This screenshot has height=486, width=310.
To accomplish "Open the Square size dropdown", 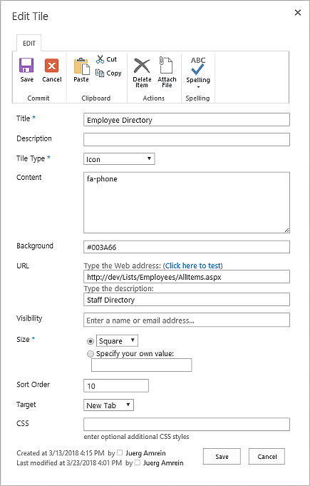I will pos(118,341).
